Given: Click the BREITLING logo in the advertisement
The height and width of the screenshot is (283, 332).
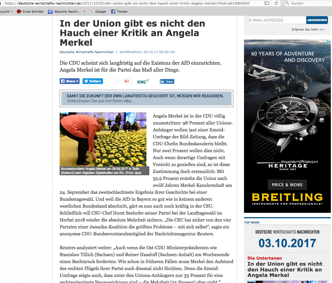Looking at the screenshot, I should coord(287,197).
